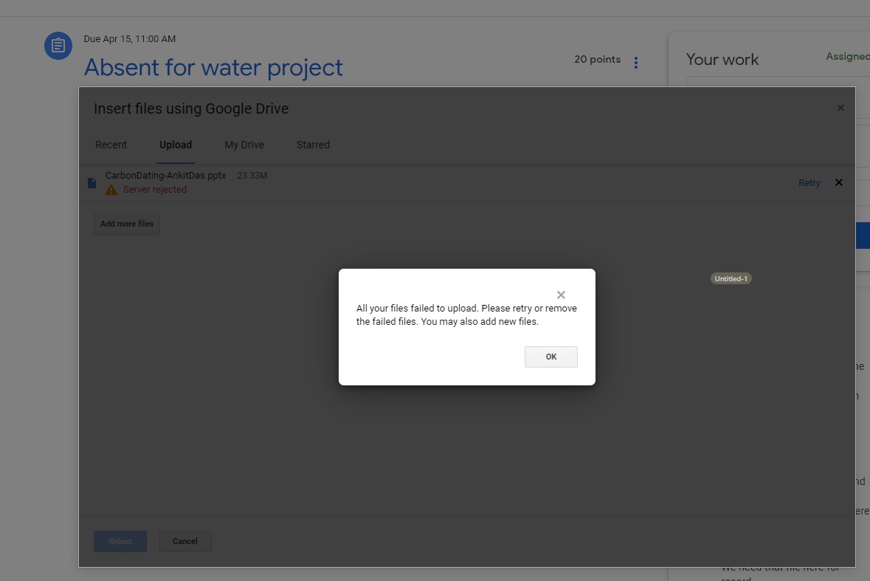Click the Untitled-1 label chip

coord(731,278)
